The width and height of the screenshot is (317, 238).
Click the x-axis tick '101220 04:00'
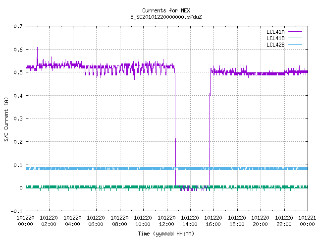(x=72, y=221)
